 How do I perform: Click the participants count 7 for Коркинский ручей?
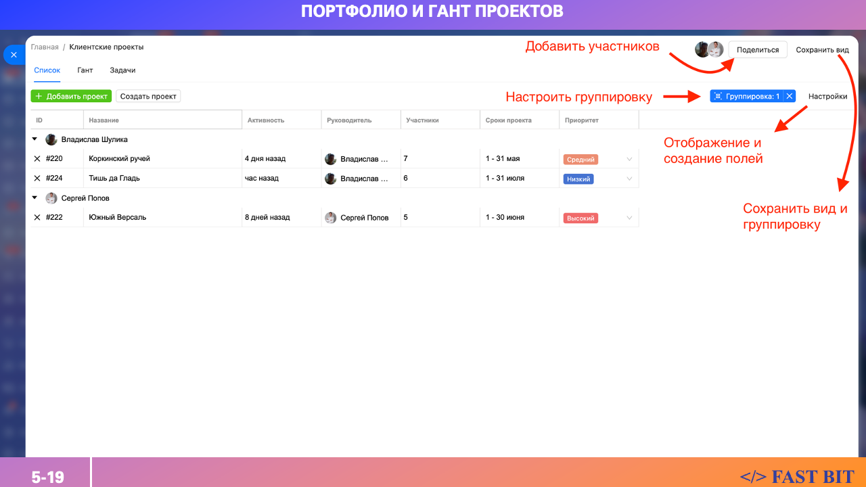[405, 159]
